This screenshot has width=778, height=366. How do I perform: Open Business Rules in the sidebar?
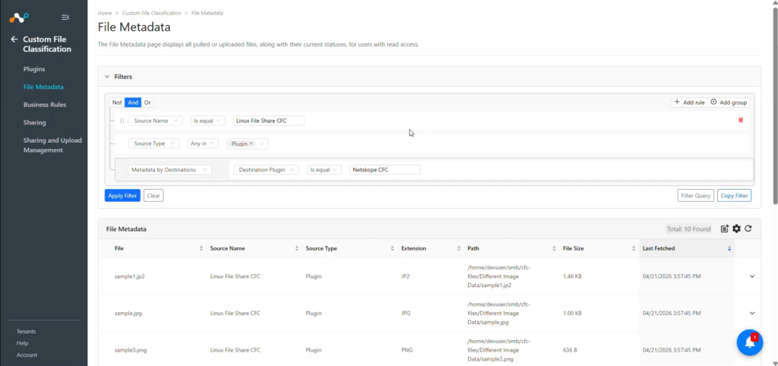click(x=45, y=105)
